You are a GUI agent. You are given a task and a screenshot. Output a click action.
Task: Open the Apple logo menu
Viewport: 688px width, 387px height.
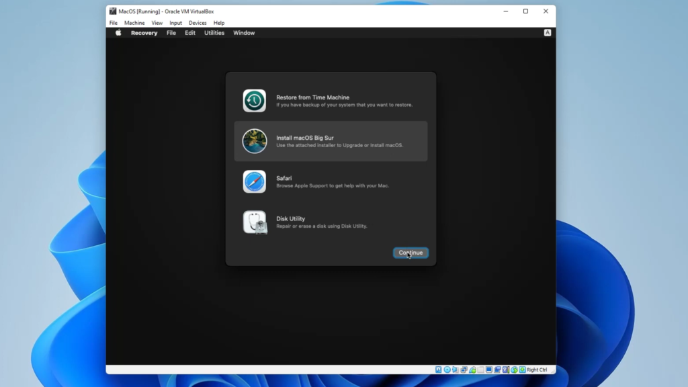tap(118, 33)
